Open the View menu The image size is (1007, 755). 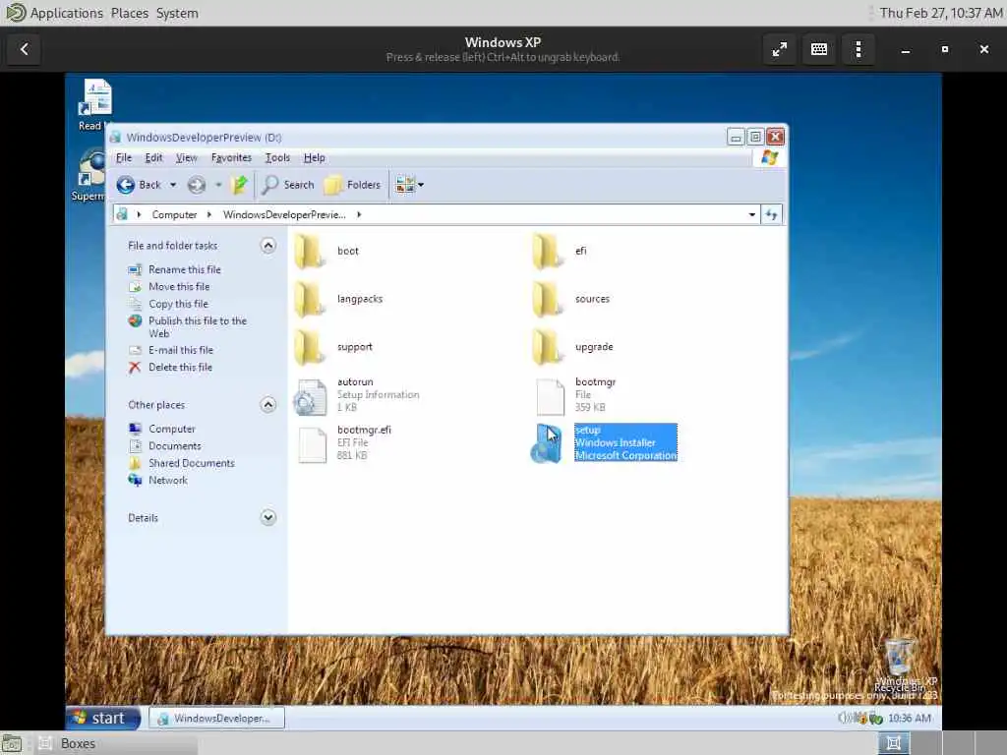186,158
